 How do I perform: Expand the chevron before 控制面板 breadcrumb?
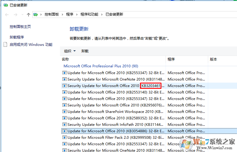pos(41,14)
